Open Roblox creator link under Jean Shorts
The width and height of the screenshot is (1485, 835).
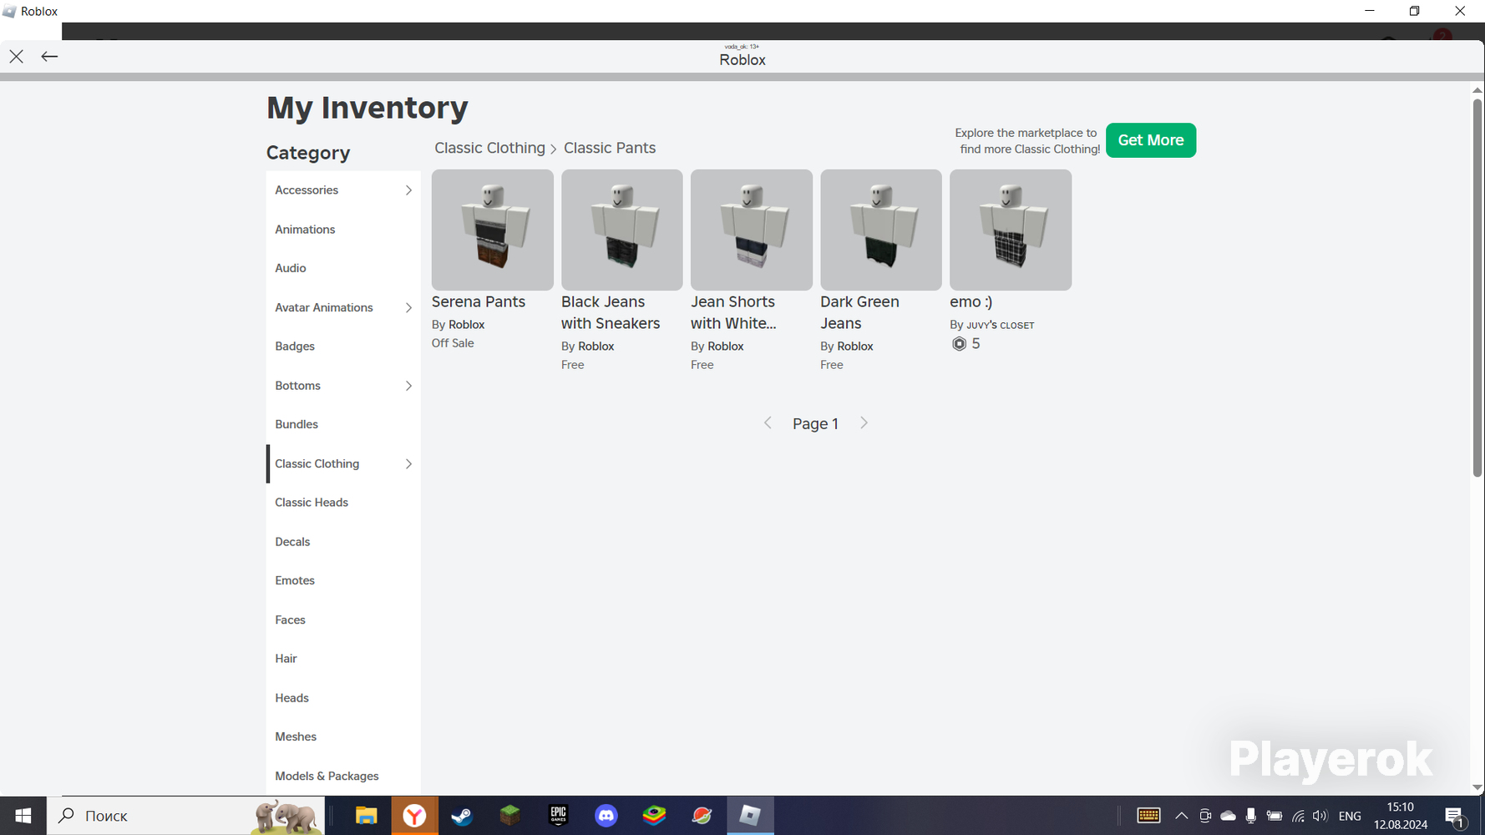pyautogui.click(x=726, y=347)
